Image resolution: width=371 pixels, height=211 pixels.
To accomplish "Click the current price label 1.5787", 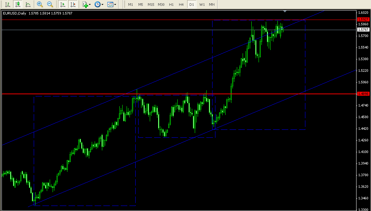I will pyautogui.click(x=363, y=30).
